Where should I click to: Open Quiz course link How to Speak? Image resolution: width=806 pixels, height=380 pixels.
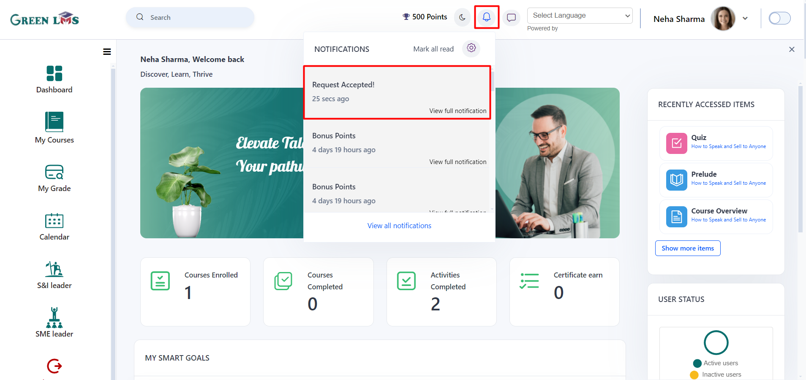tap(728, 146)
